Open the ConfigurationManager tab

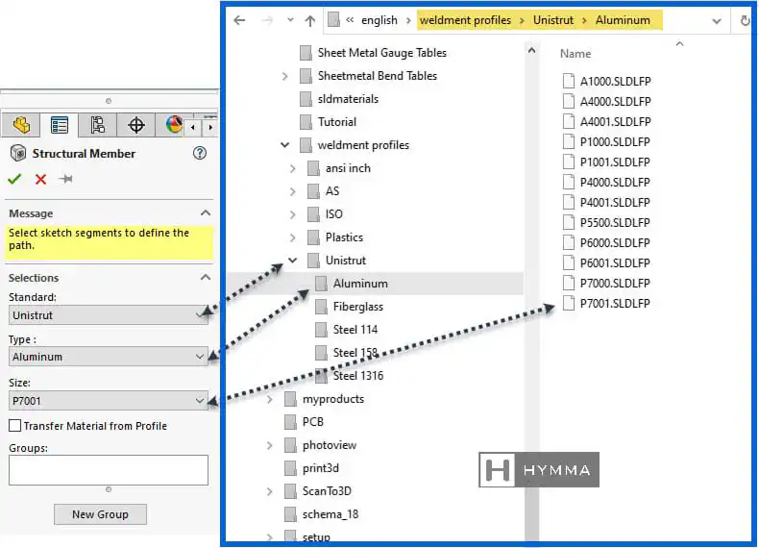click(98, 125)
